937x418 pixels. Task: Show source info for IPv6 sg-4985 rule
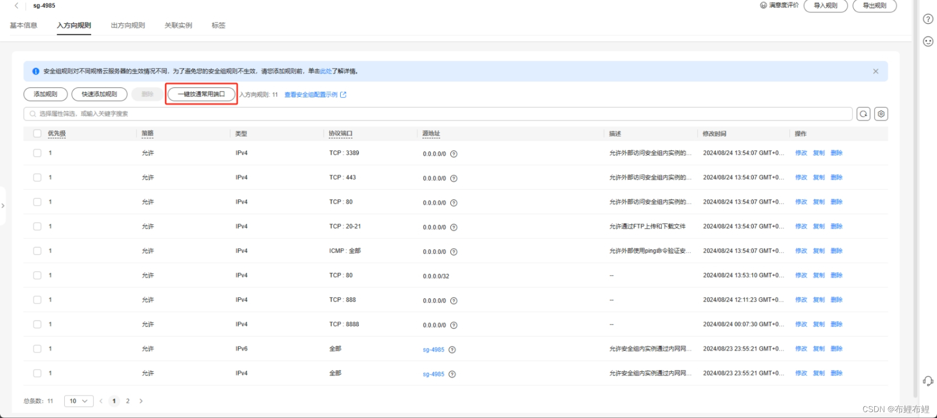[452, 349]
